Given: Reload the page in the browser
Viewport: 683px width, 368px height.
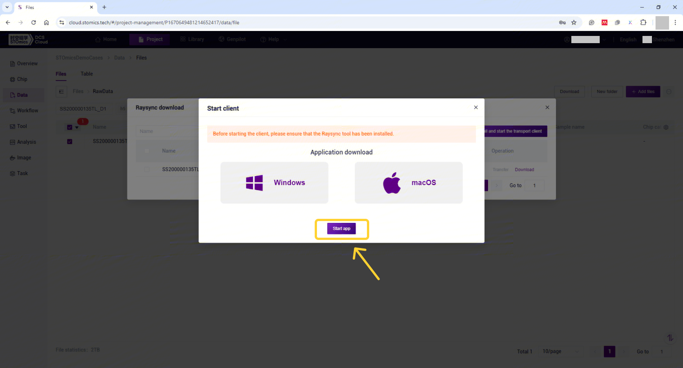Looking at the screenshot, I should coord(33,22).
